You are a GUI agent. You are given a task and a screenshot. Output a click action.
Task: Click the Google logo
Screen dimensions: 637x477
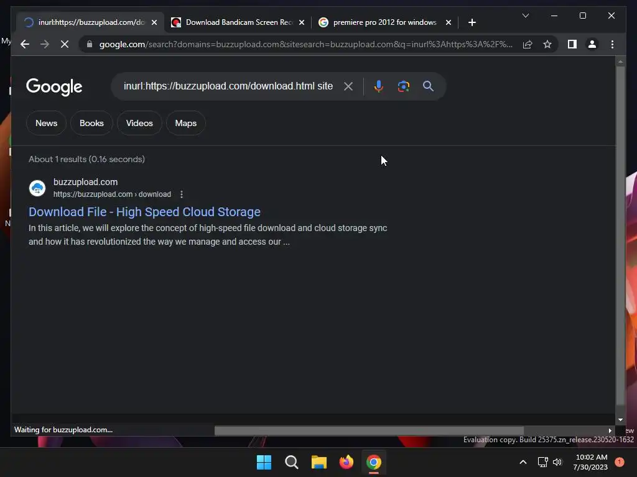pos(54,87)
